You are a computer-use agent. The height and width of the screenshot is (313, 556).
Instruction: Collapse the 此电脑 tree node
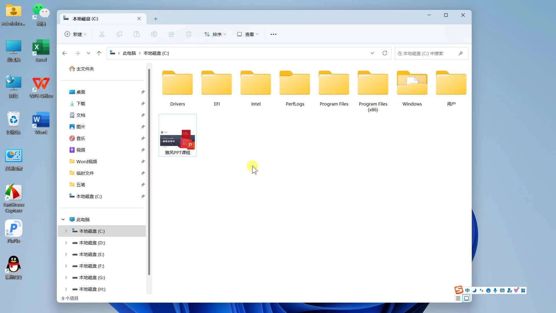coord(63,219)
